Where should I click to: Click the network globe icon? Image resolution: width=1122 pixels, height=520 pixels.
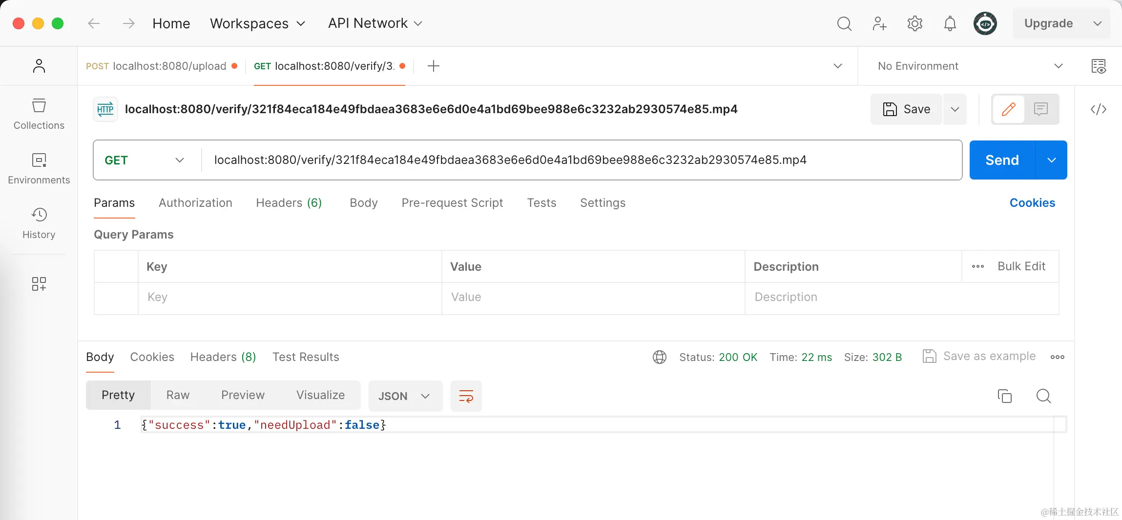pos(660,357)
